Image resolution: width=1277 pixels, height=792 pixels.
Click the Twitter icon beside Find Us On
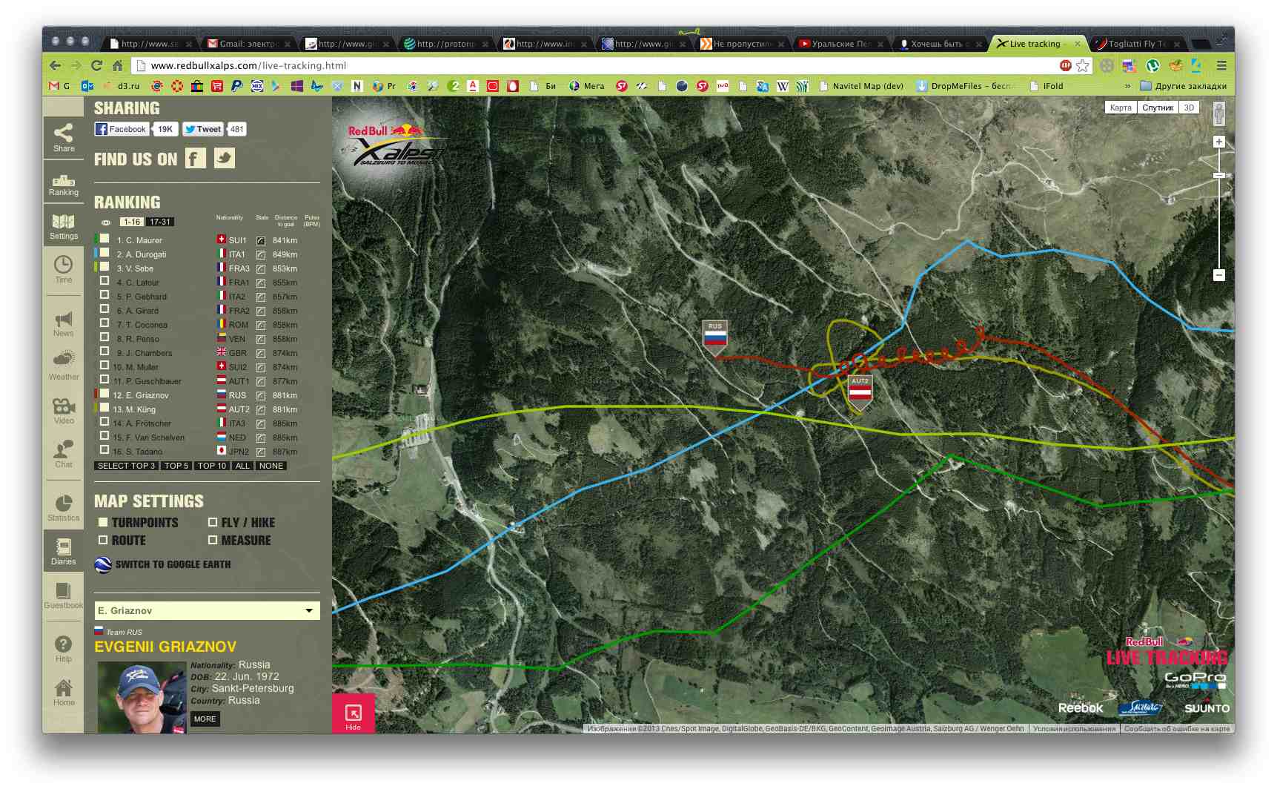coord(225,158)
